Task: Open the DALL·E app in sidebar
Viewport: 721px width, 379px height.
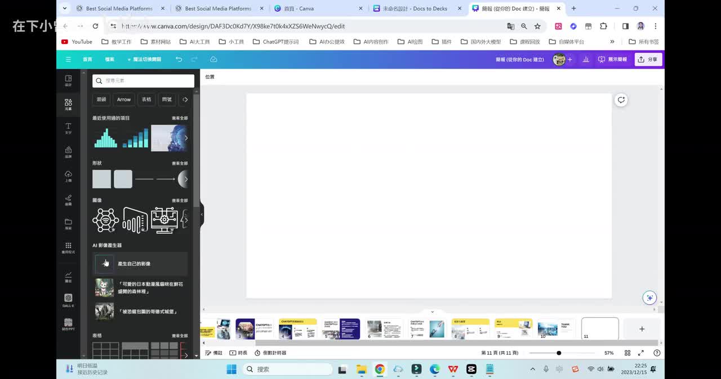Action: [68, 300]
